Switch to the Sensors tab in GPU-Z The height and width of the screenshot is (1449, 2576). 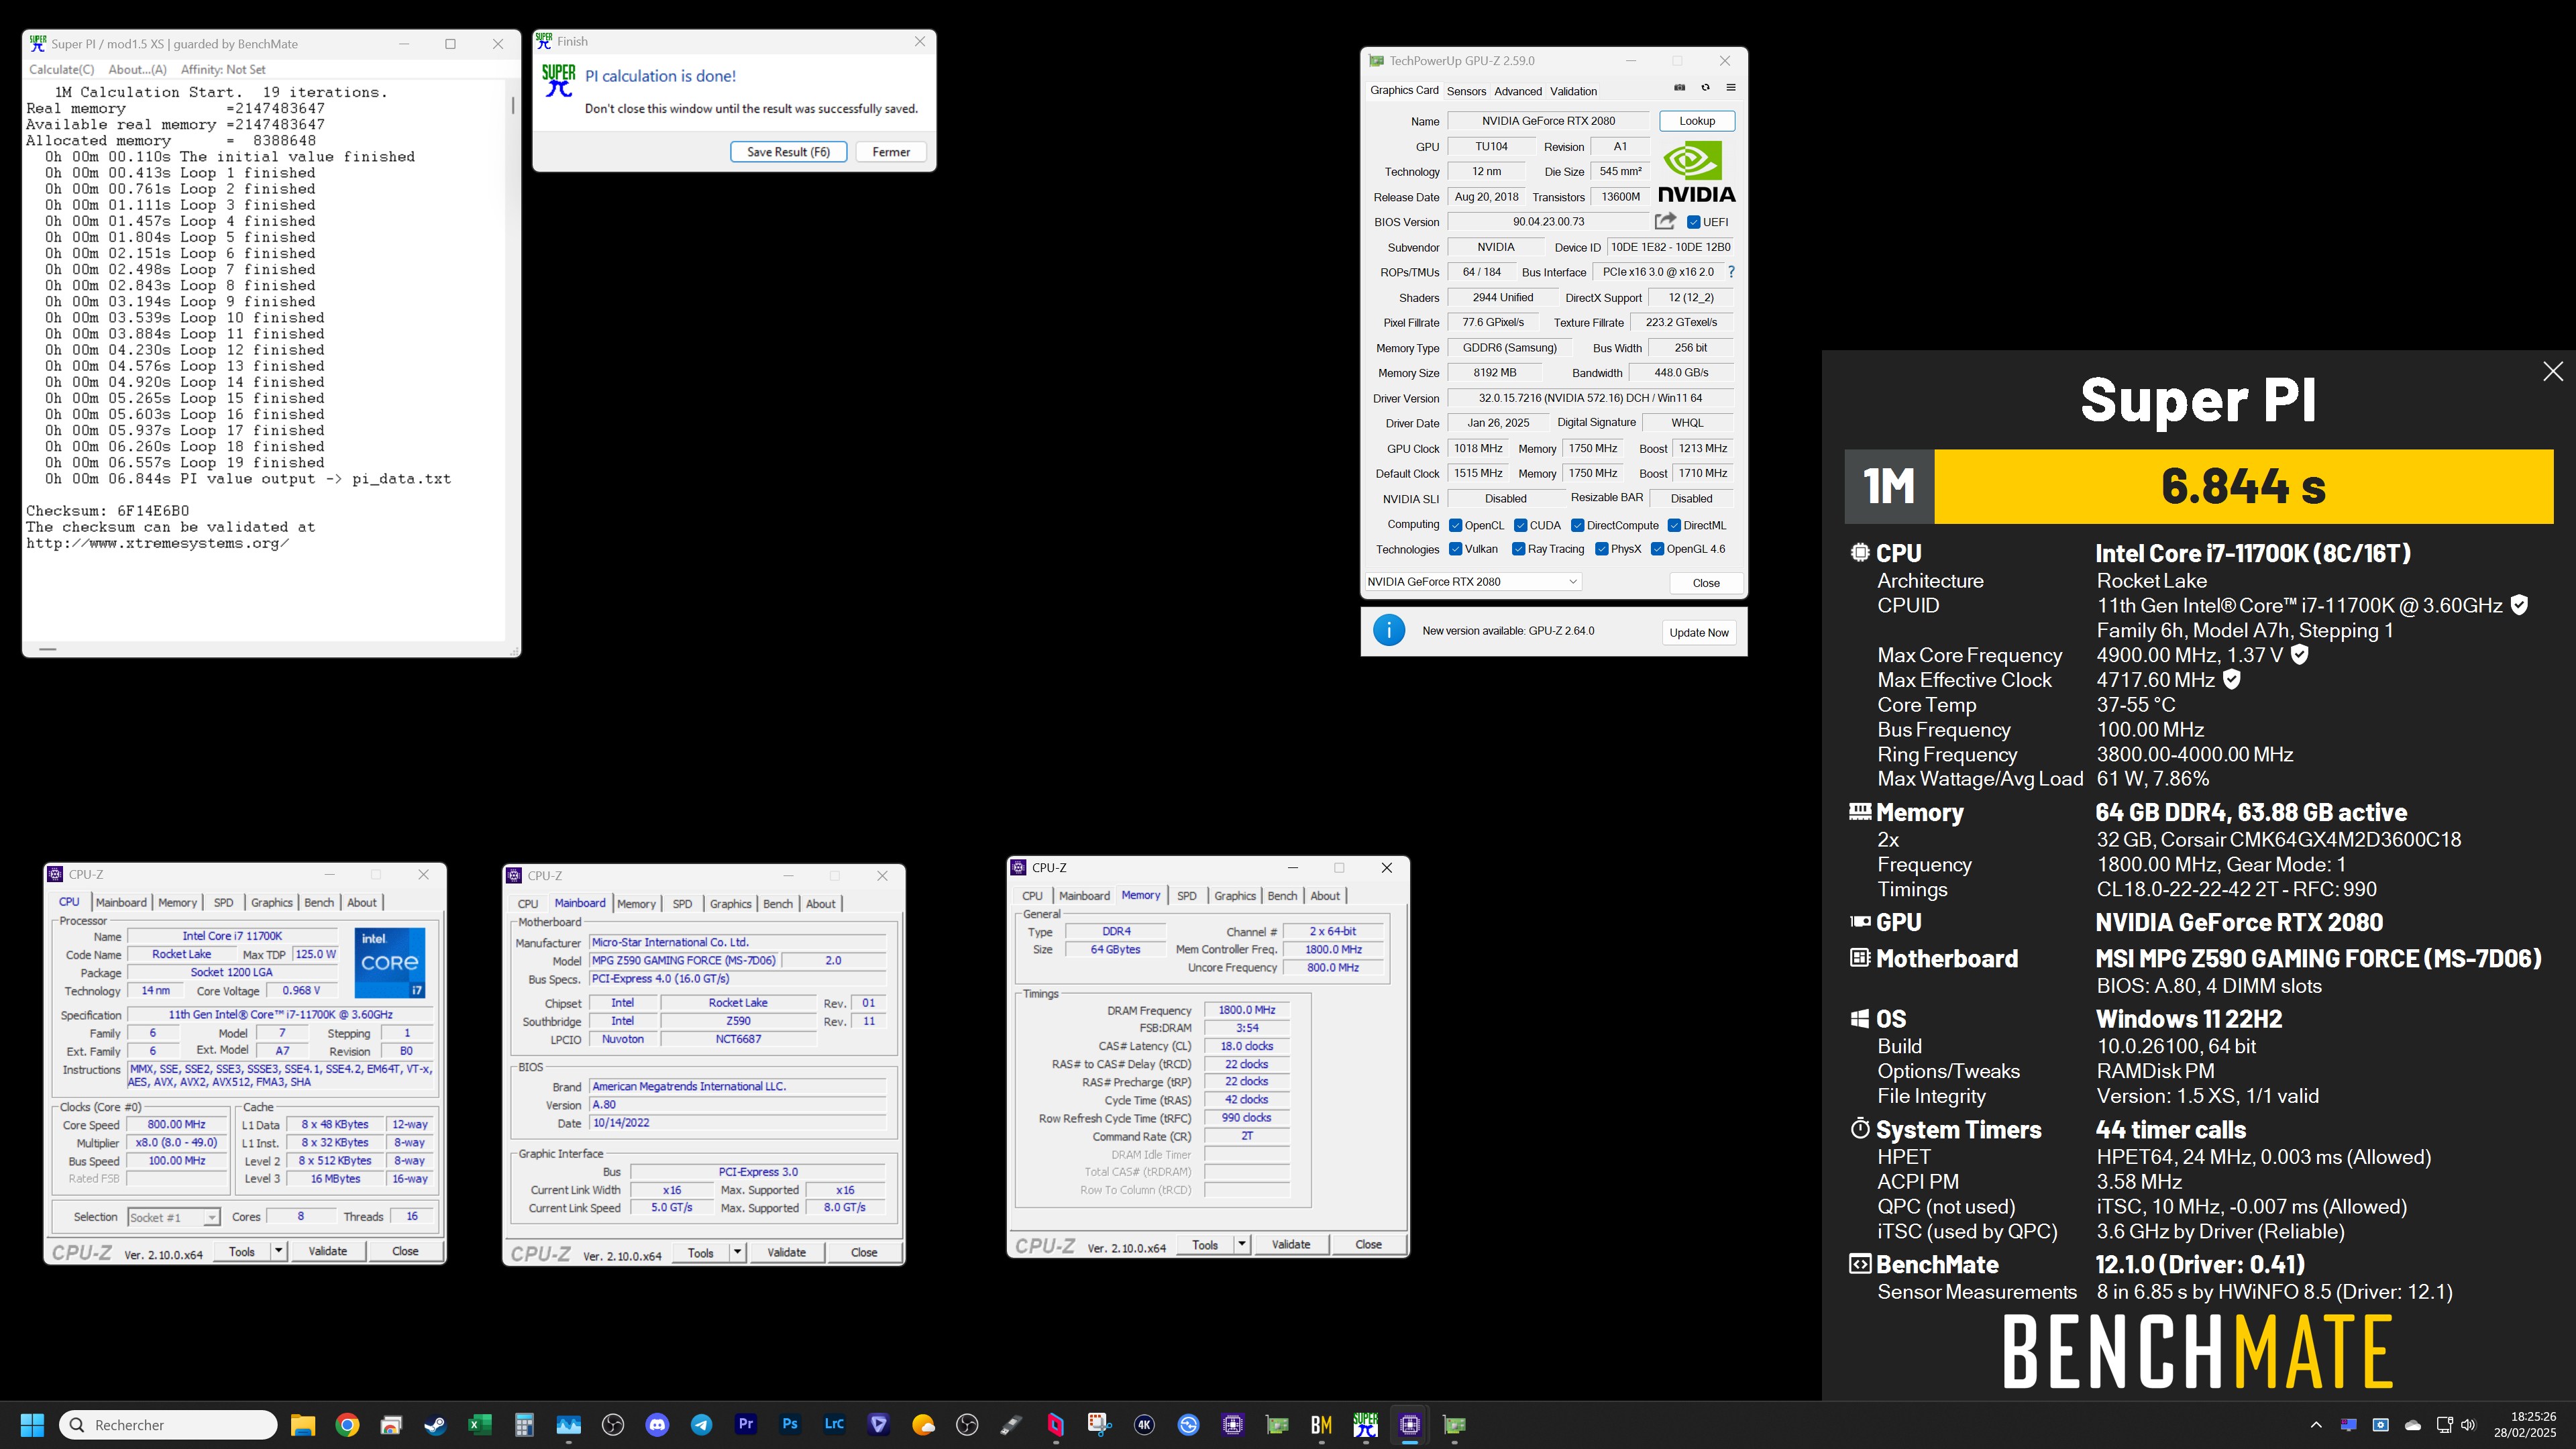click(1466, 91)
